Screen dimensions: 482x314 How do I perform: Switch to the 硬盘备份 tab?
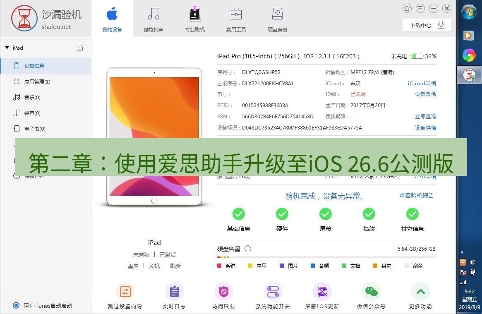point(277,18)
